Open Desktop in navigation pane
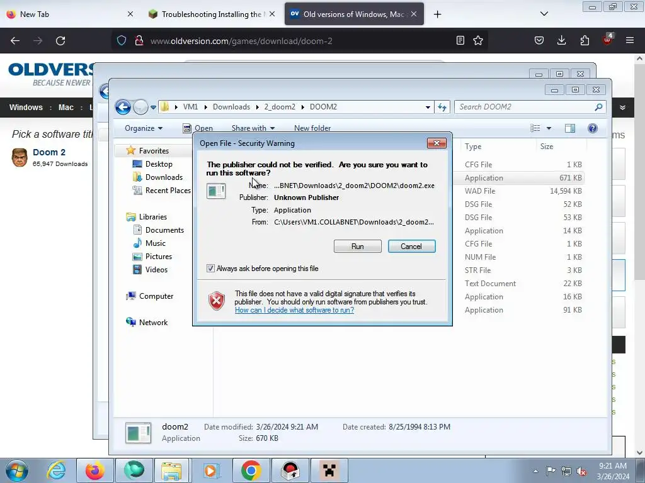The image size is (645, 483). coord(158,164)
